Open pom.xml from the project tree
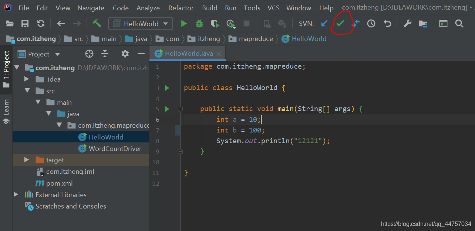475x231 pixels. 59,183
